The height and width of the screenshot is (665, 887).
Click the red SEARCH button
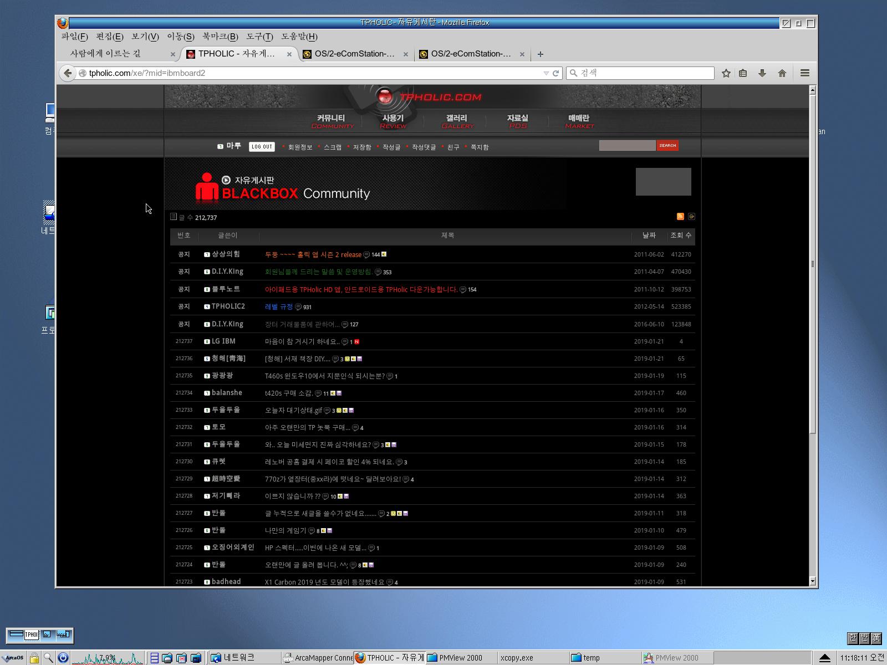pos(667,146)
